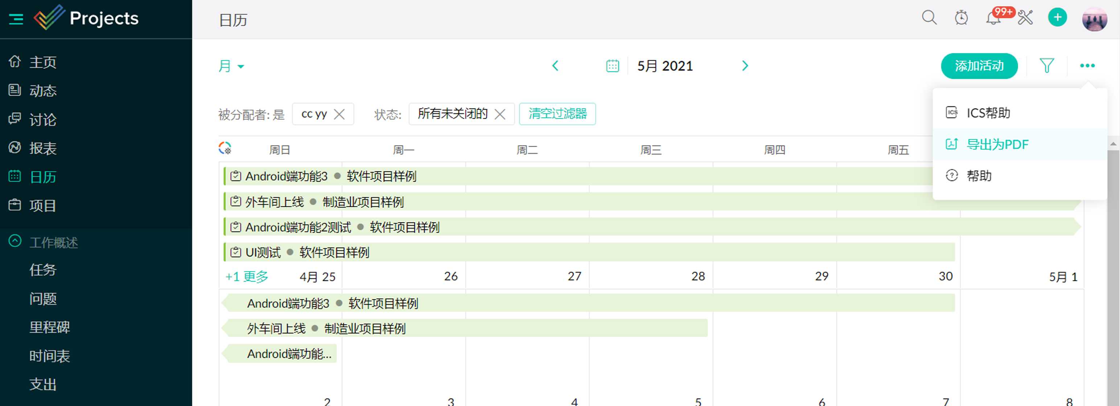This screenshot has width=1120, height=406.
Task: Open calendar sync settings icon near 周日
Action: tap(225, 148)
